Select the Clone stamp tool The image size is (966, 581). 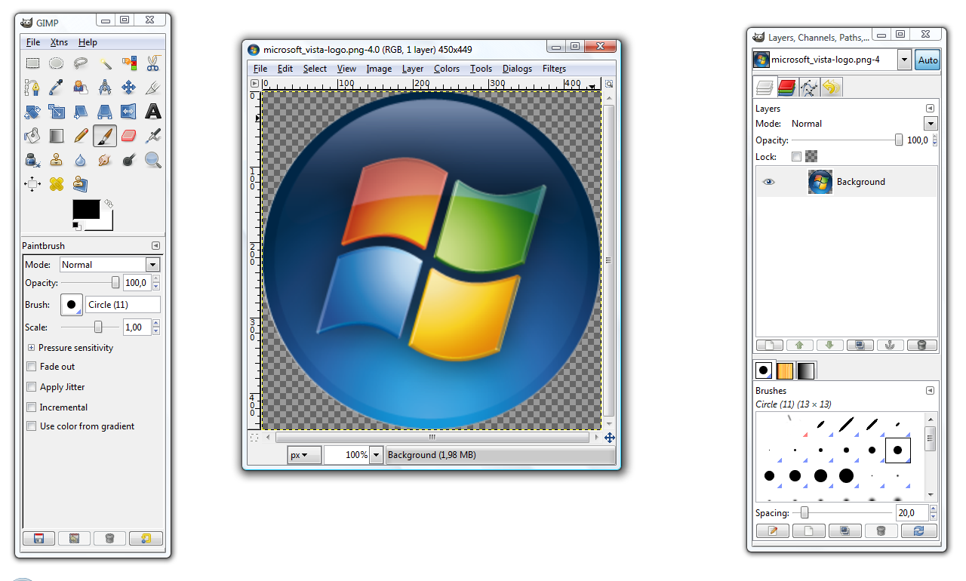click(57, 160)
